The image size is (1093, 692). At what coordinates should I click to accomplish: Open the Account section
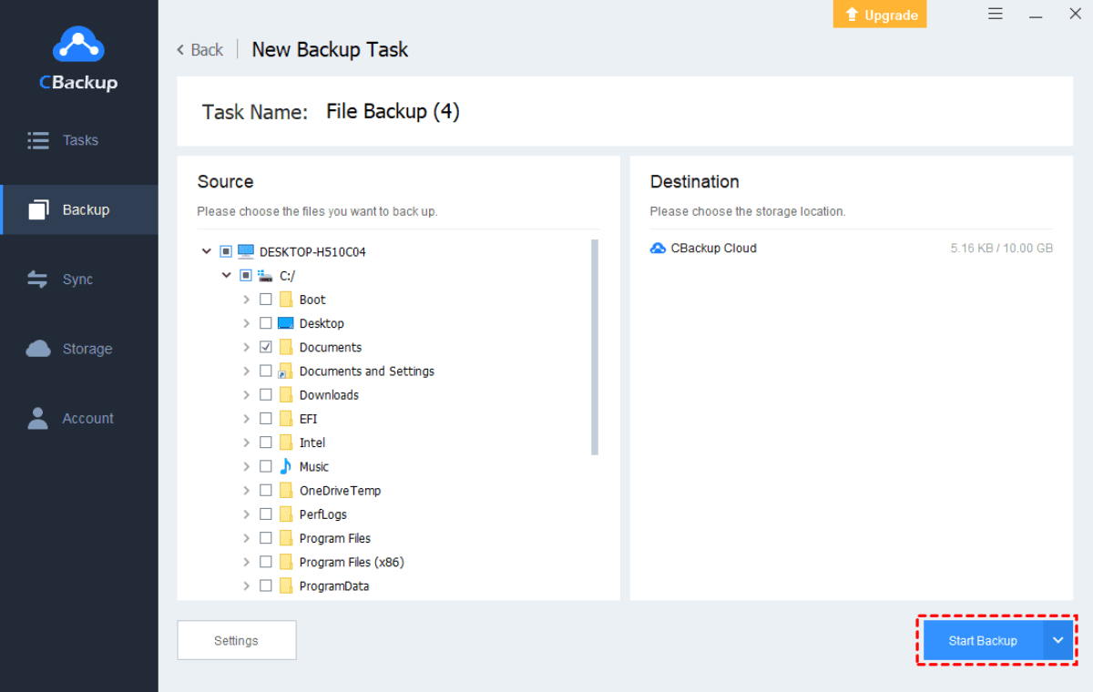click(x=79, y=418)
